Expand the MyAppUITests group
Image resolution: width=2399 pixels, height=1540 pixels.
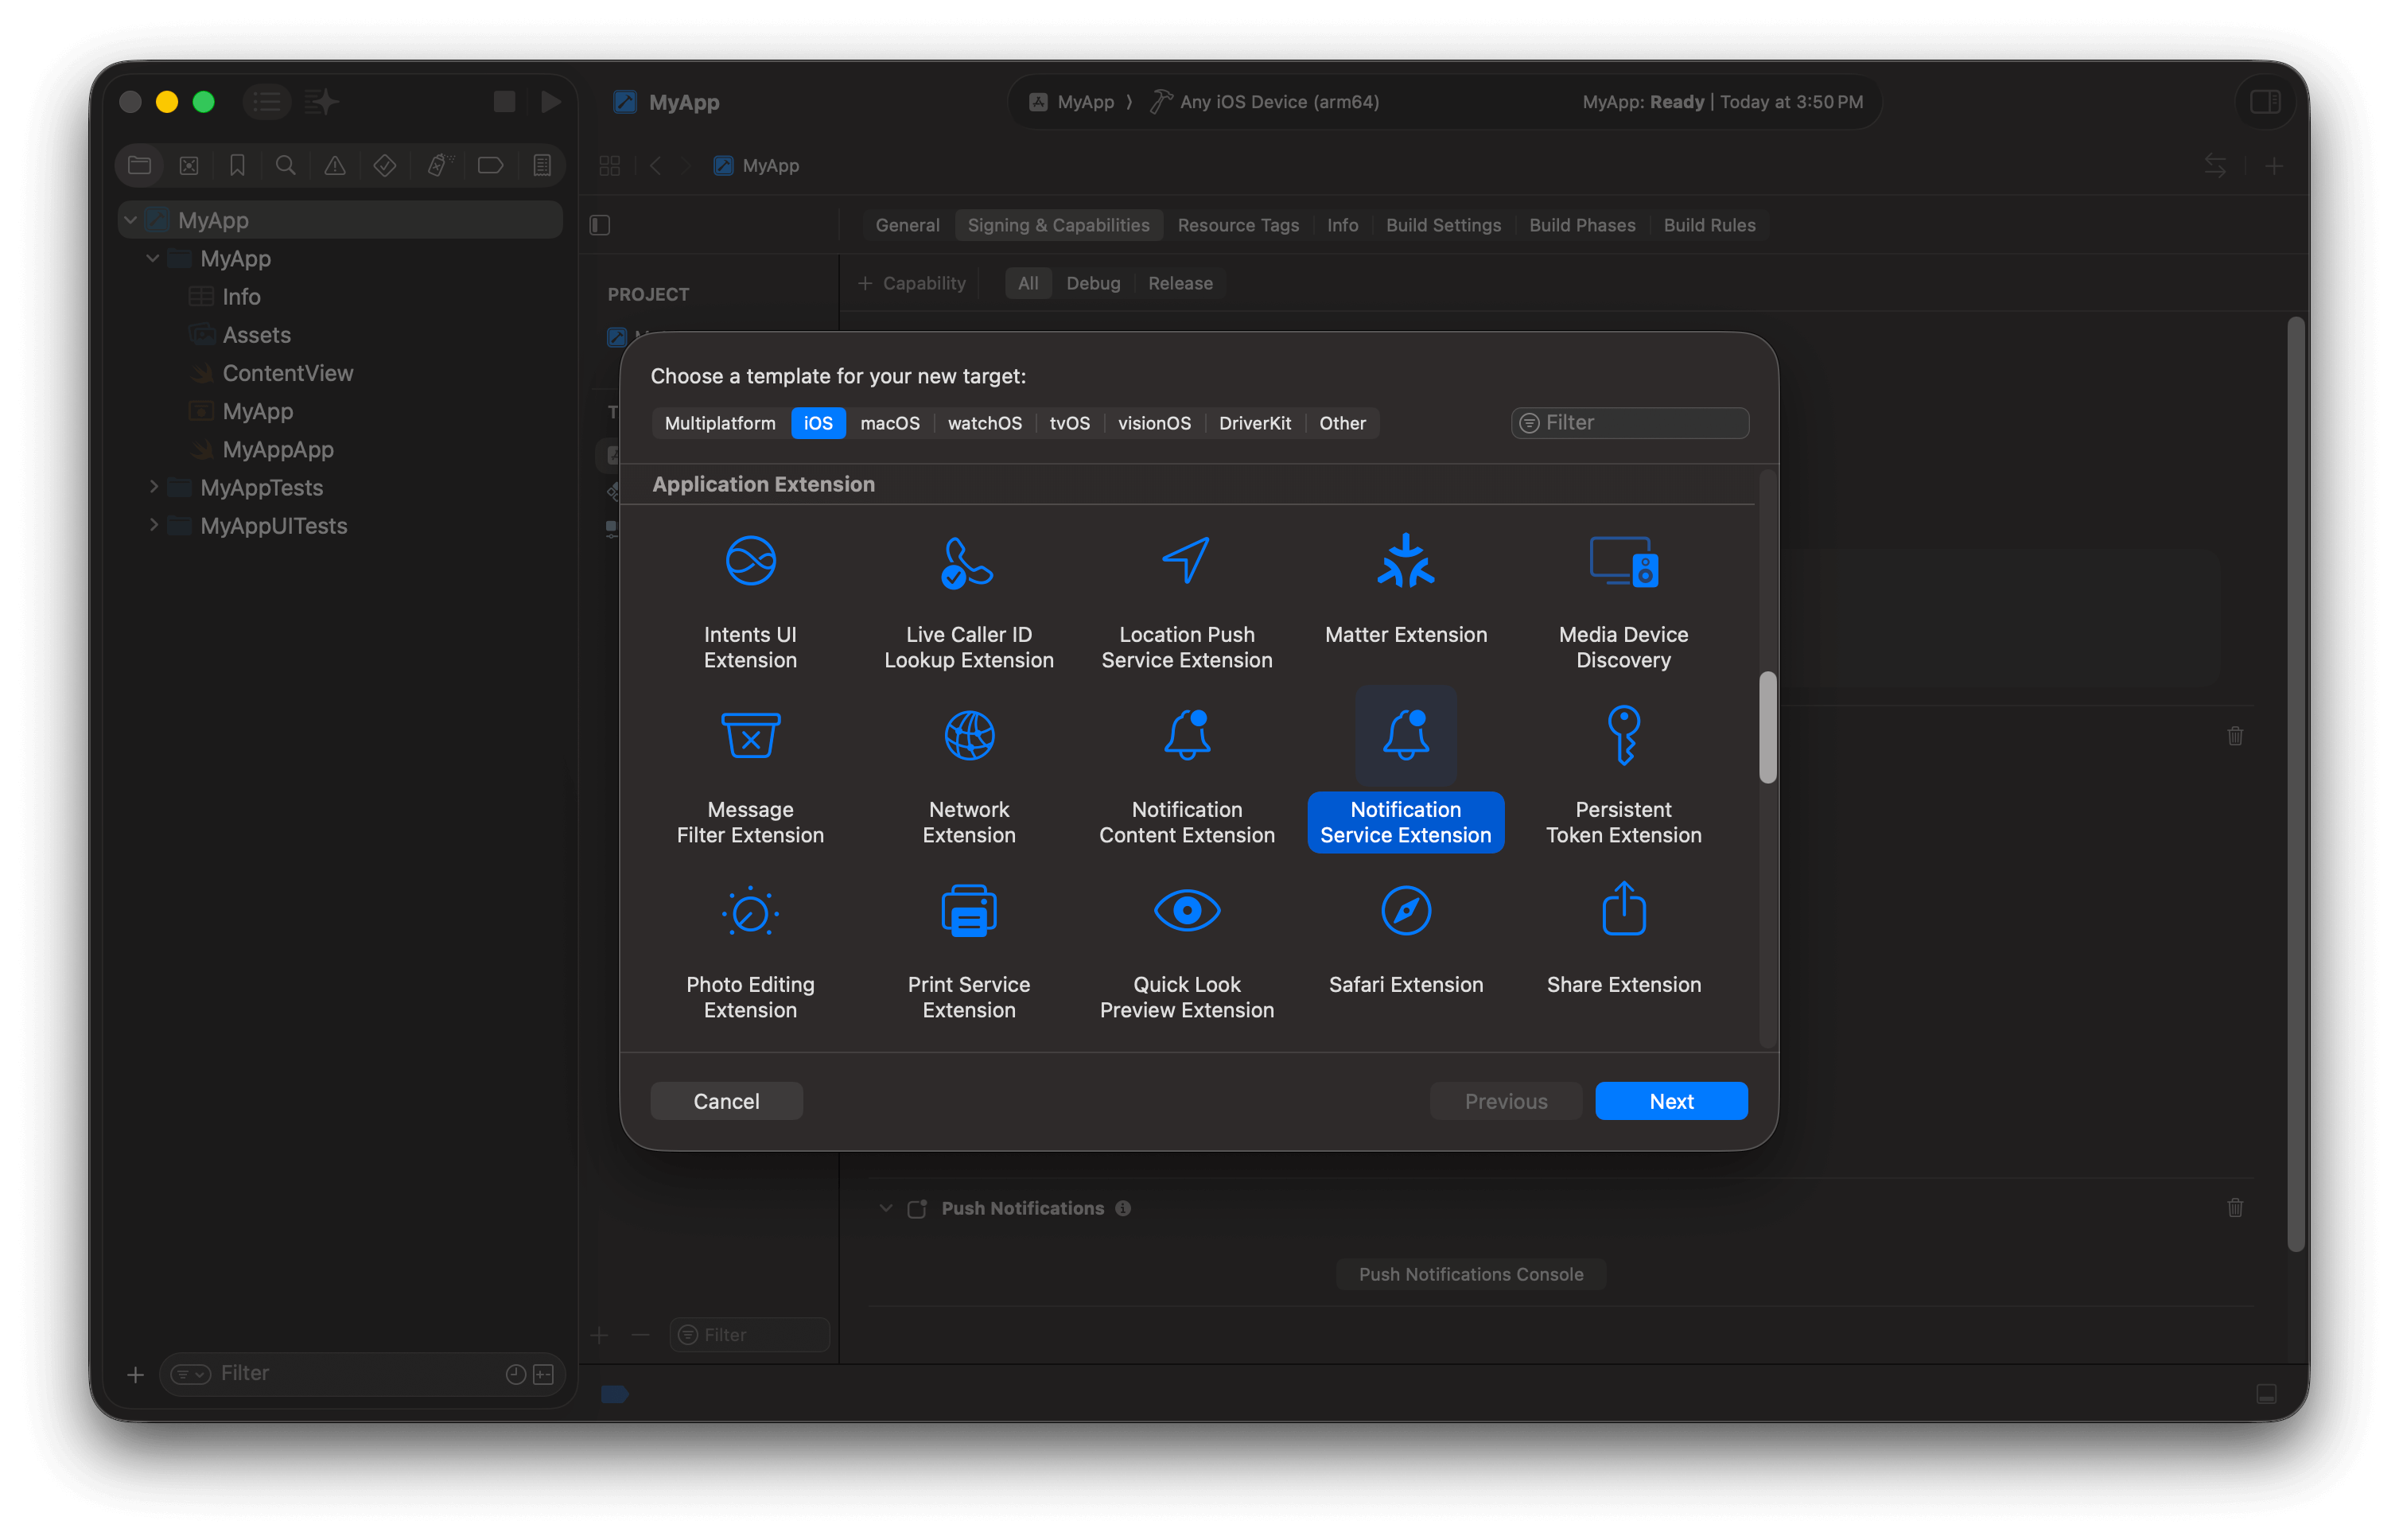point(154,525)
